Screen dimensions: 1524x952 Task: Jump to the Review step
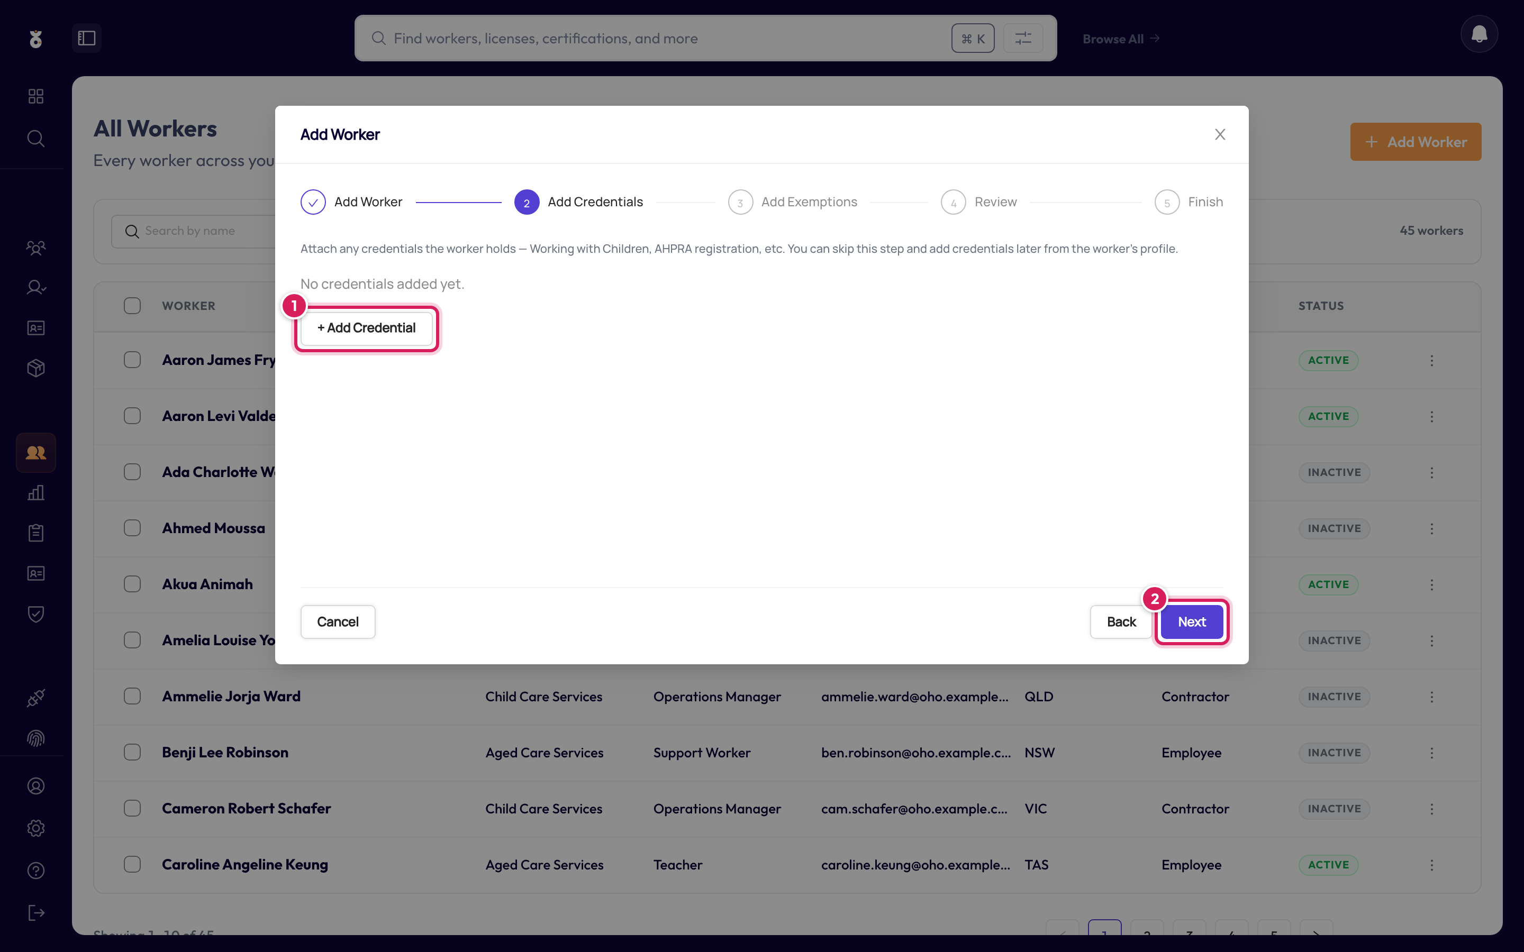[x=978, y=202]
